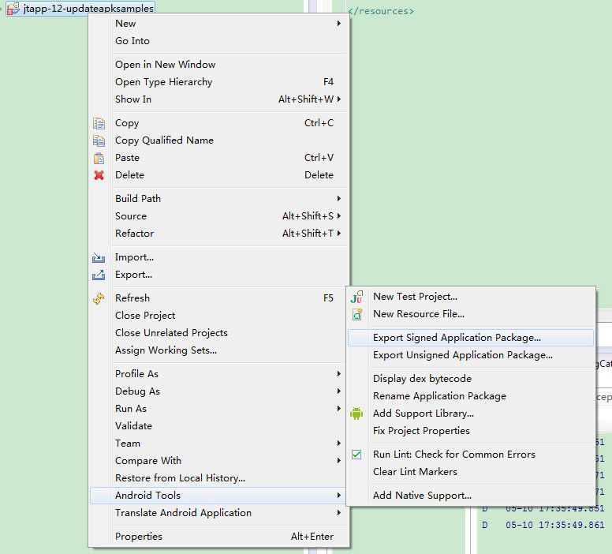Click the JUnit New Test Project icon
This screenshot has height=554, width=612.
click(x=356, y=297)
